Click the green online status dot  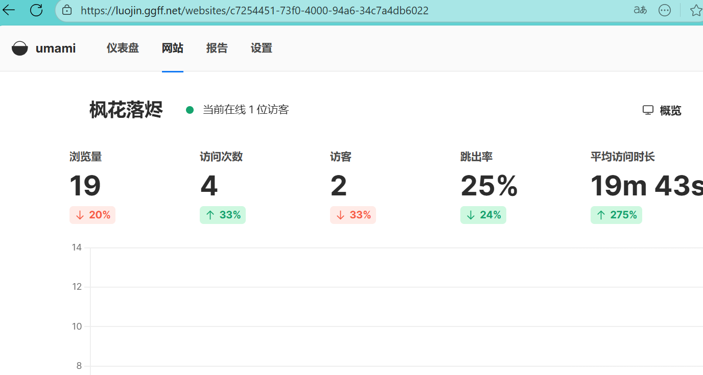tap(190, 110)
